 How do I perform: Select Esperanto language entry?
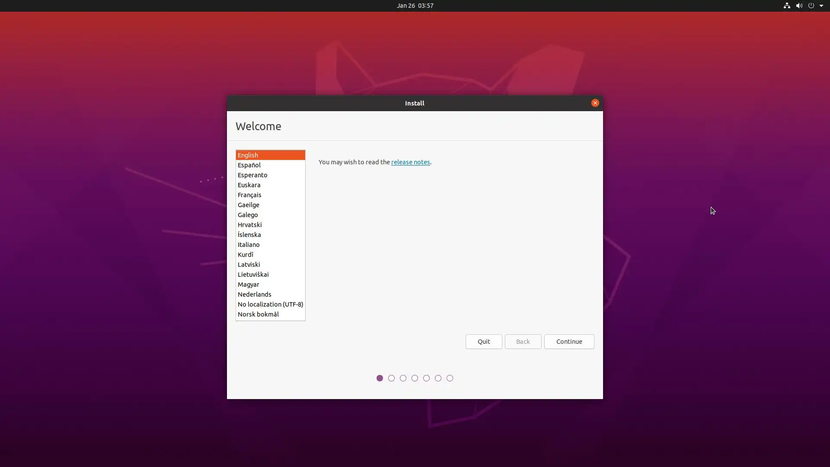click(252, 175)
